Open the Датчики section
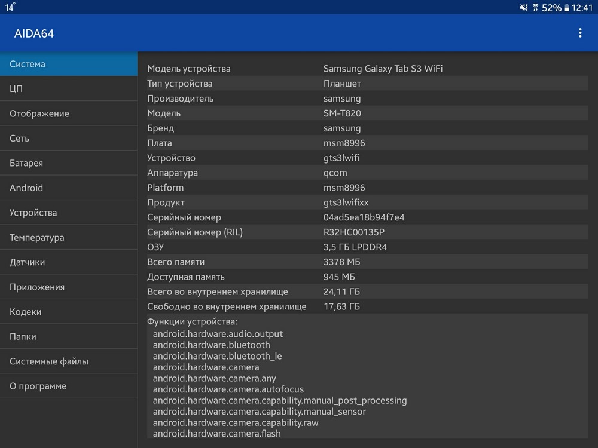 (69, 262)
